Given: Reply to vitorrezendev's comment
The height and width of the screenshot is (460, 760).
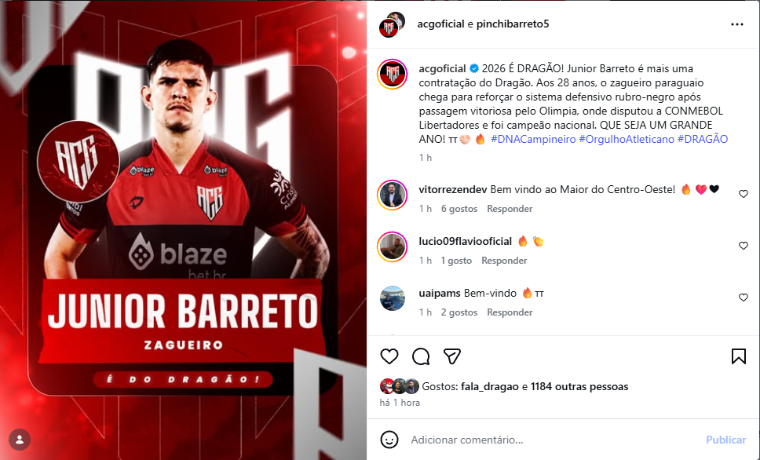Looking at the screenshot, I should [510, 209].
